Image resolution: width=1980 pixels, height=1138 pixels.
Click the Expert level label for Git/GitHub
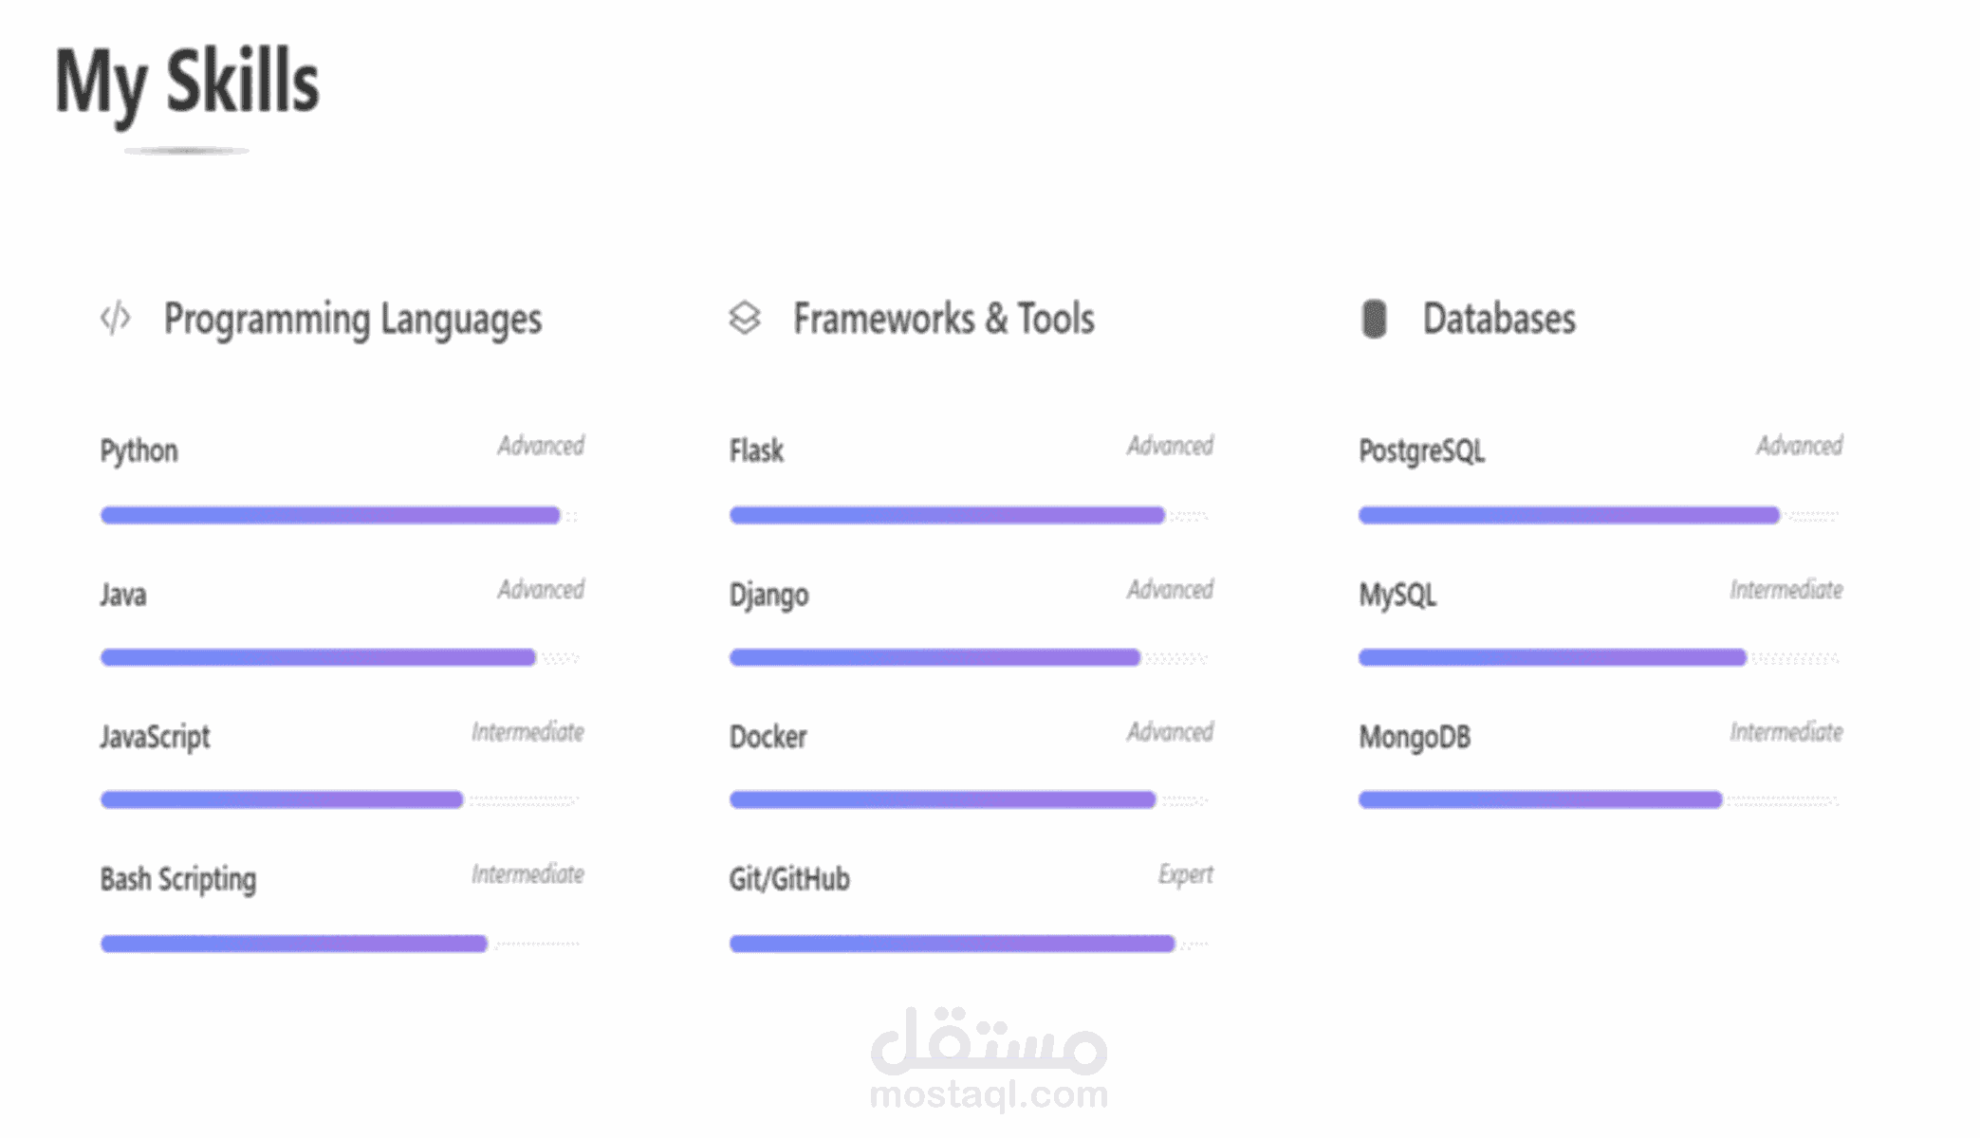tap(1185, 874)
